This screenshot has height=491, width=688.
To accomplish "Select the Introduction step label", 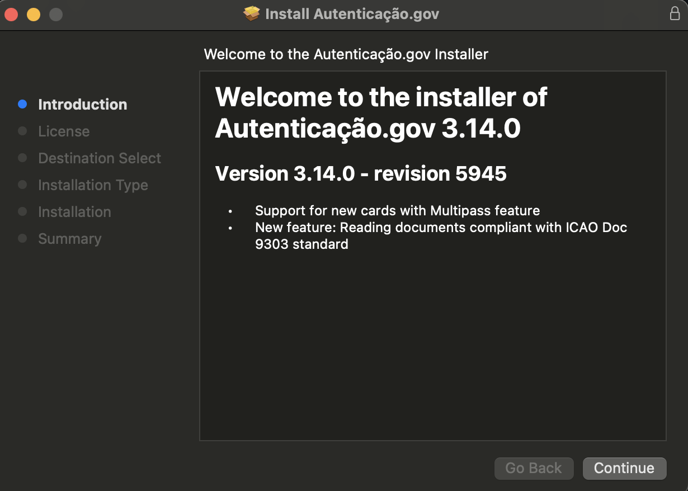I will pos(82,105).
